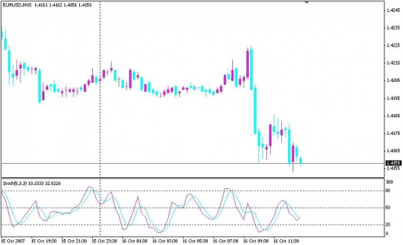Click the 1.4205 price axis label
This screenshot has width=403, height=245.
tap(393, 81)
